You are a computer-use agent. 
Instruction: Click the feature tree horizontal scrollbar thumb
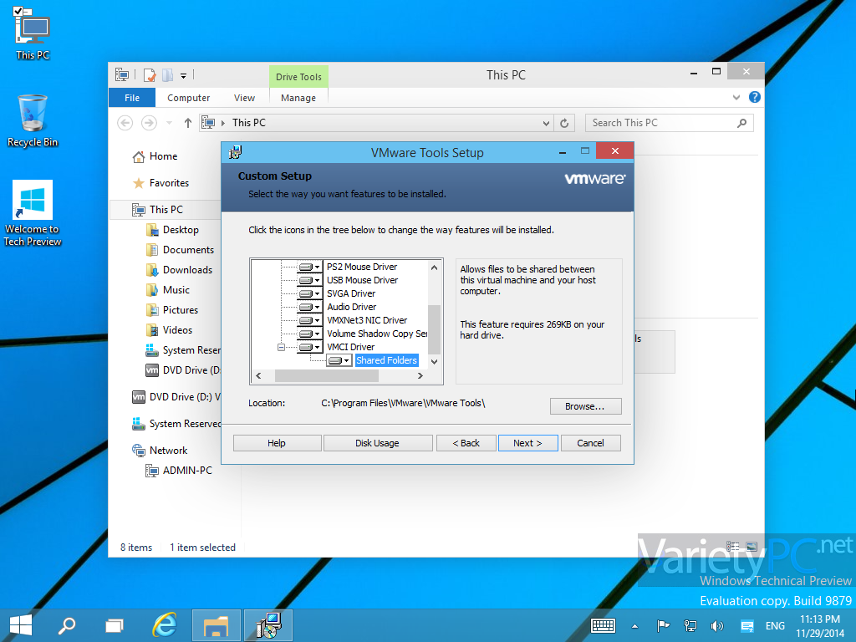pyautogui.click(x=327, y=375)
